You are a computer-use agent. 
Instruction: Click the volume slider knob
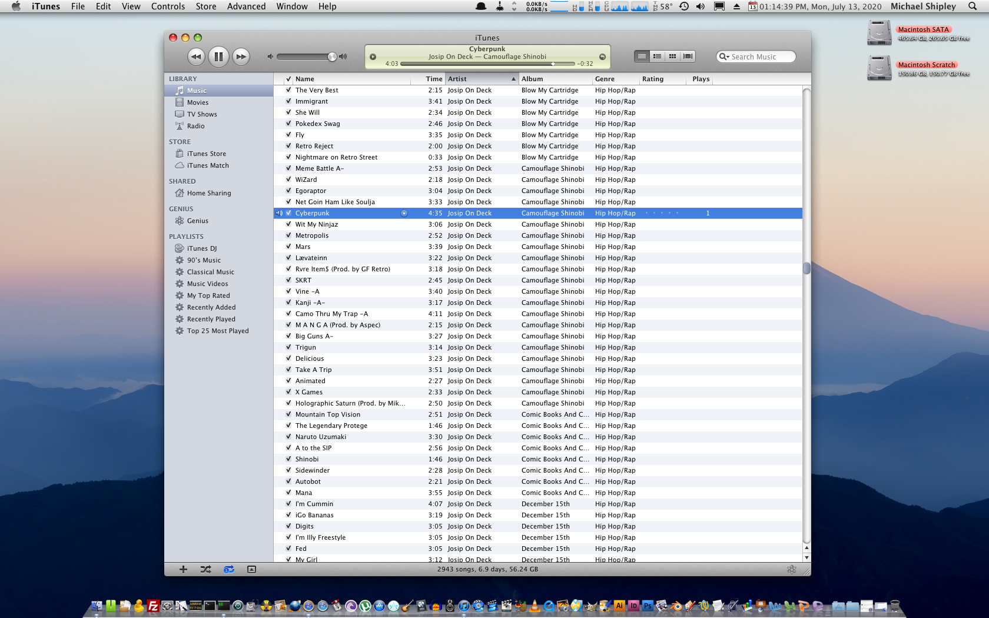click(x=332, y=57)
